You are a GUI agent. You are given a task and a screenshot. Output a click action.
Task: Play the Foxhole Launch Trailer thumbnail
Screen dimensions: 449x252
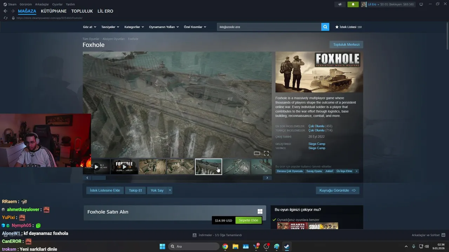point(124,167)
